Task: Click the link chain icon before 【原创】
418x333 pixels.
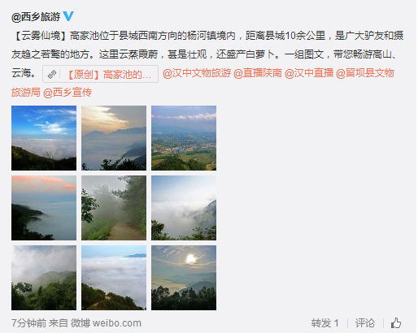Action: [52, 74]
